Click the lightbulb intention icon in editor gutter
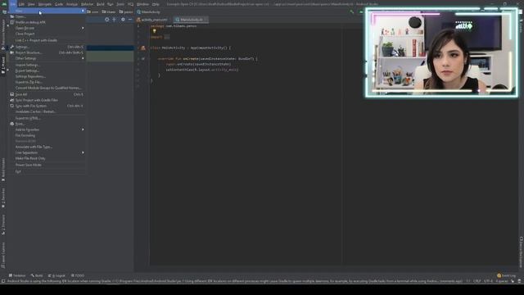 tap(155, 31)
